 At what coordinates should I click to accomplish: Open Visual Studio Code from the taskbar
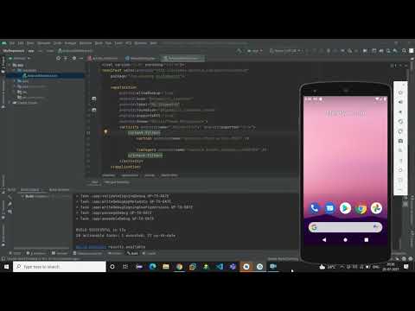tap(220, 267)
